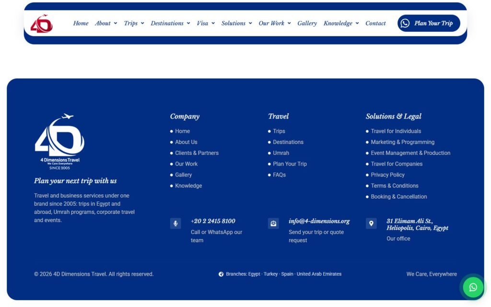Click the Travel footer heading

[279, 117]
